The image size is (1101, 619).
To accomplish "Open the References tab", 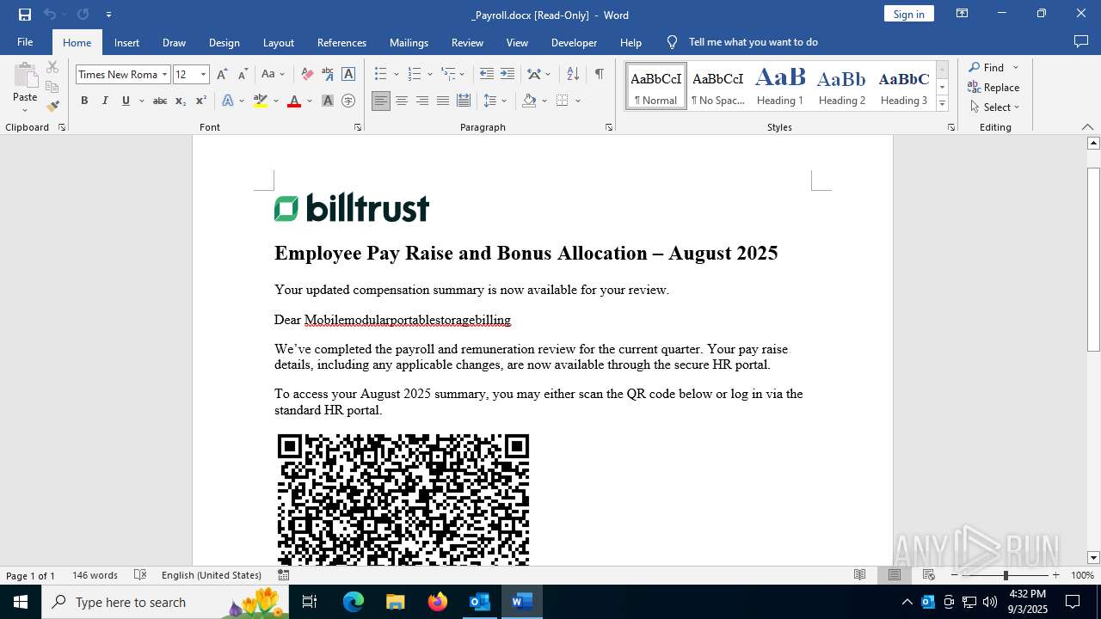I will (341, 42).
